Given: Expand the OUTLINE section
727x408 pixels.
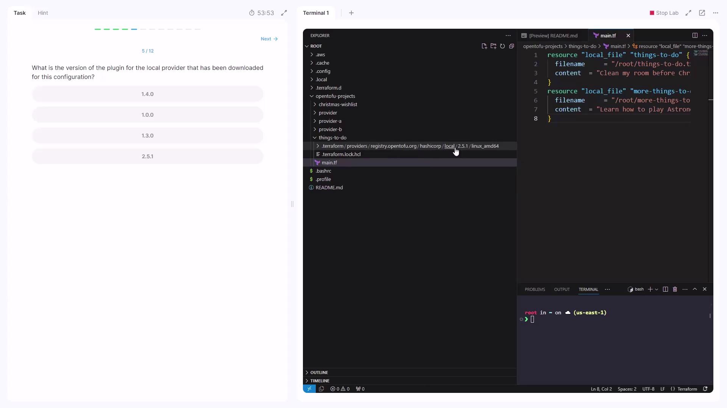Looking at the screenshot, I should 319,372.
